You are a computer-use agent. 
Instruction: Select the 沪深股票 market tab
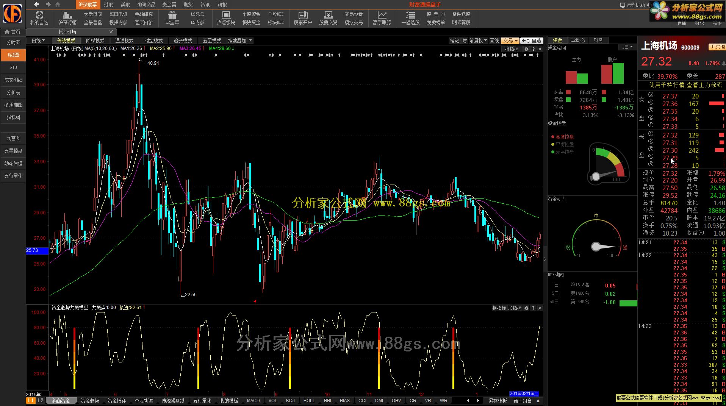click(x=88, y=5)
